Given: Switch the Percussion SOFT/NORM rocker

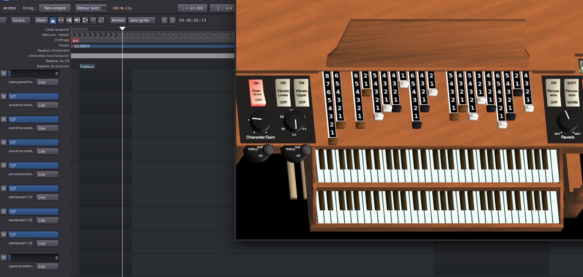Looking at the screenshot, I should point(572,92).
